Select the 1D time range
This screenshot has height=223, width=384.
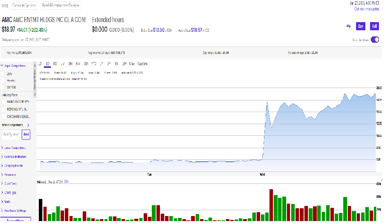click(40, 64)
